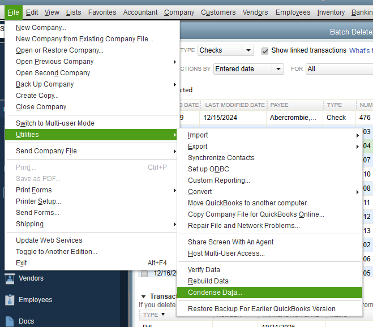The height and width of the screenshot is (327, 373).
Task: Select Synchronize Contacts
Action: (270, 158)
